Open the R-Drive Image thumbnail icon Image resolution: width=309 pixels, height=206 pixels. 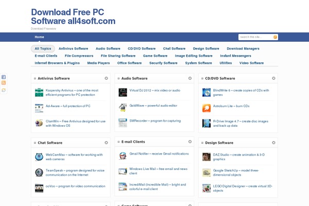(x=207, y=123)
